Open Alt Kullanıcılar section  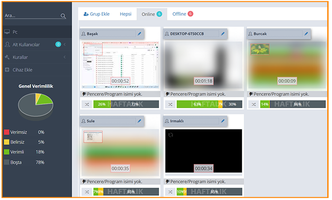[x=37, y=45]
